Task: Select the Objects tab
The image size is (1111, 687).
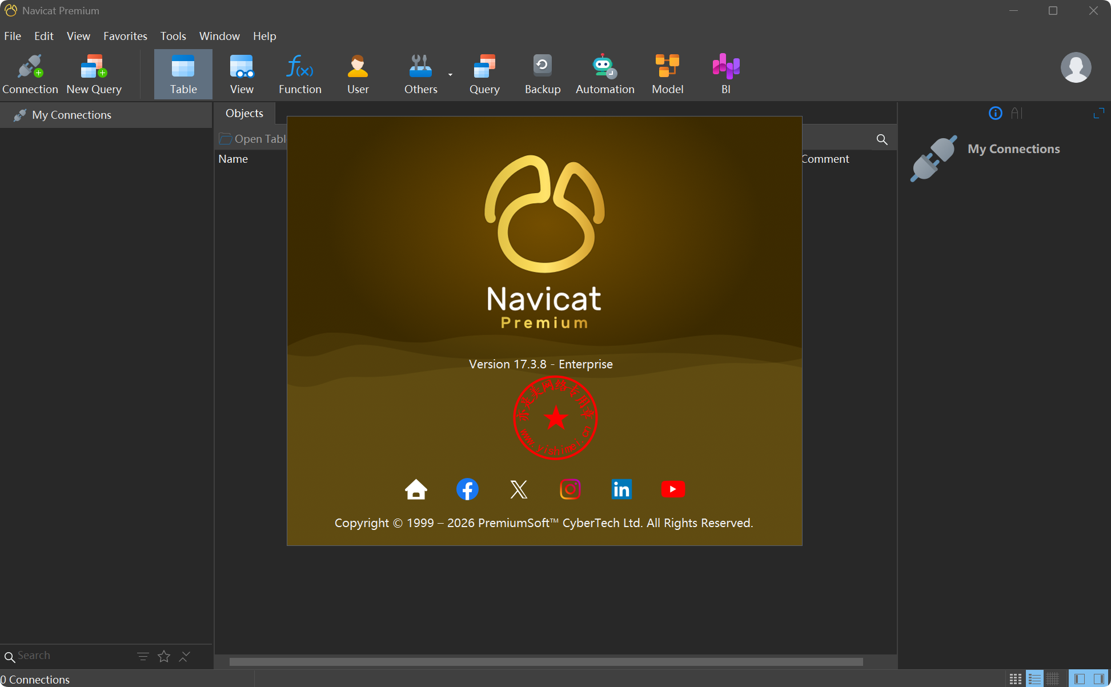Action: click(244, 113)
